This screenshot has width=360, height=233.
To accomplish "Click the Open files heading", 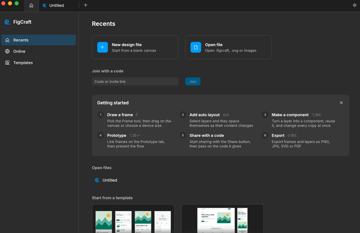I will click(x=102, y=168).
